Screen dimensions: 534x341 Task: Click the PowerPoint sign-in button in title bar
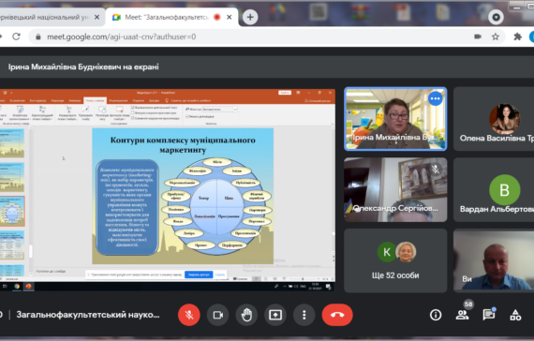pyautogui.click(x=285, y=93)
